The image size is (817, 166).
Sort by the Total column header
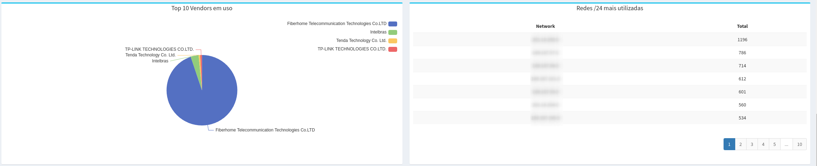[x=742, y=26]
